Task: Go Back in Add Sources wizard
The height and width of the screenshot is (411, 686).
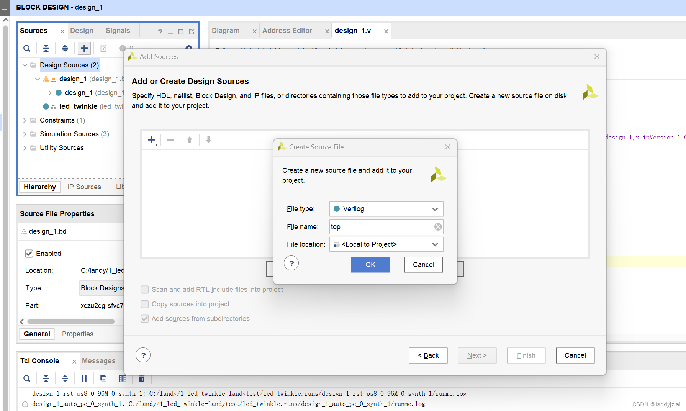Action: (x=428, y=355)
